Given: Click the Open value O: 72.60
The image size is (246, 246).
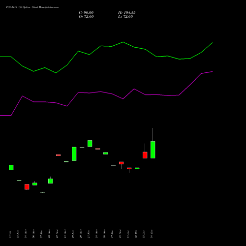Looking at the screenshot, I should 86,17.
